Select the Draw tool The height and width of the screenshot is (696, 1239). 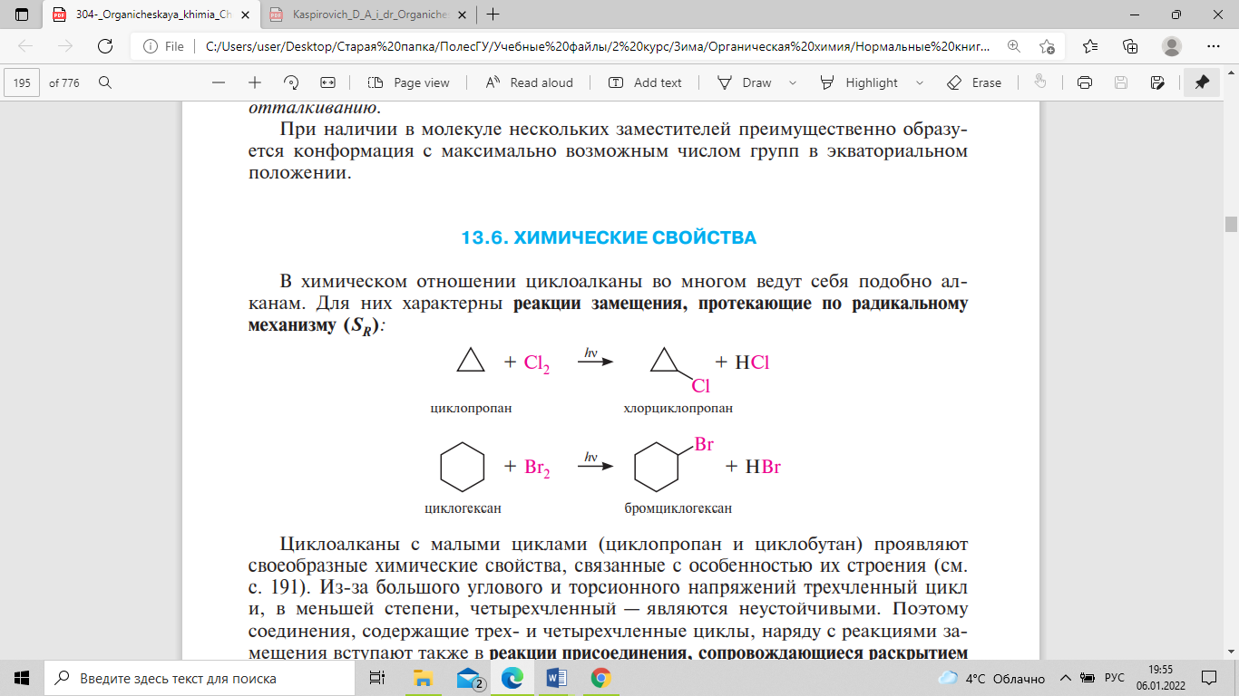[745, 82]
